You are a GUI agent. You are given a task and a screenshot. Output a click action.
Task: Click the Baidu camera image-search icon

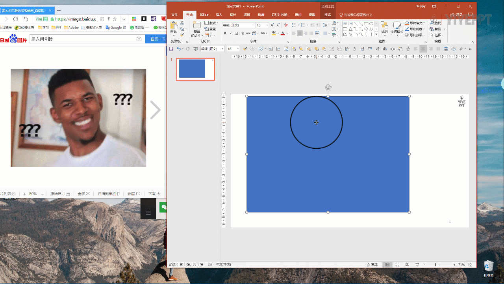click(x=139, y=39)
